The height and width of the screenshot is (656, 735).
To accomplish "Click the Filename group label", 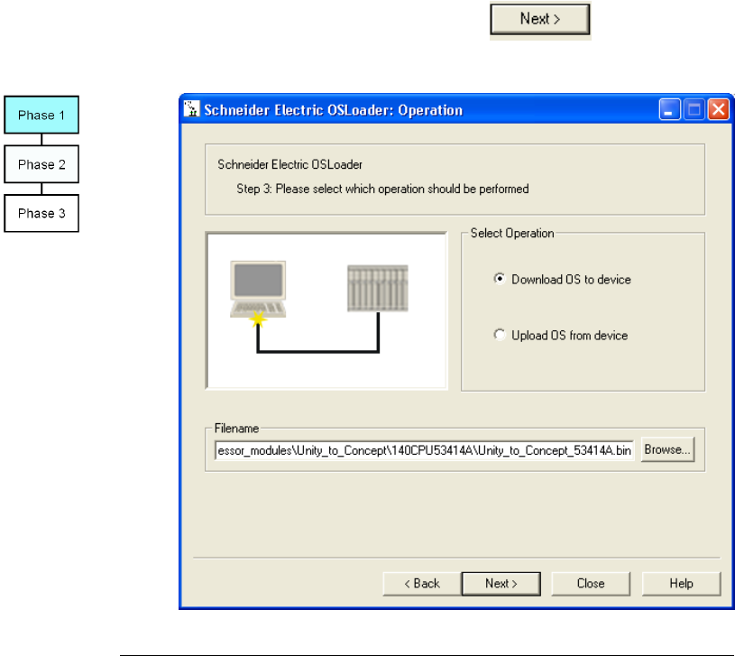I will click(x=236, y=428).
